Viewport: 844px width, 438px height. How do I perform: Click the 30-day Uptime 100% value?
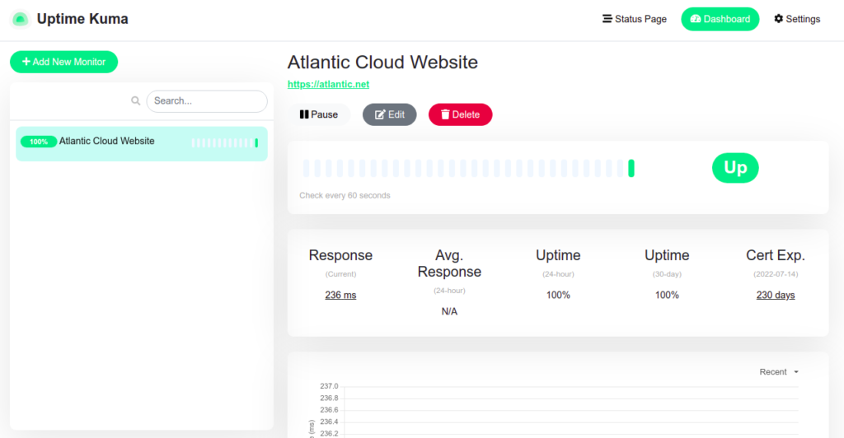(x=667, y=295)
